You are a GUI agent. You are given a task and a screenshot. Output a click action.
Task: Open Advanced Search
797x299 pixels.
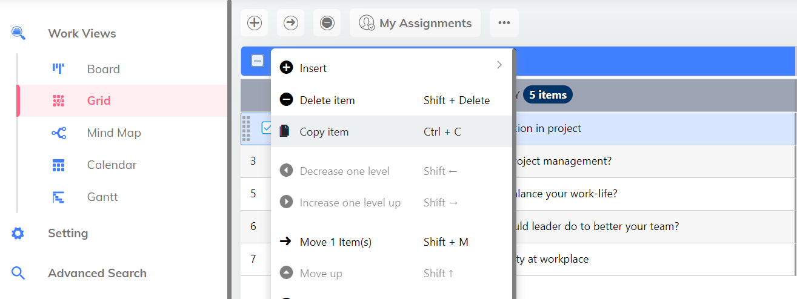click(x=97, y=274)
